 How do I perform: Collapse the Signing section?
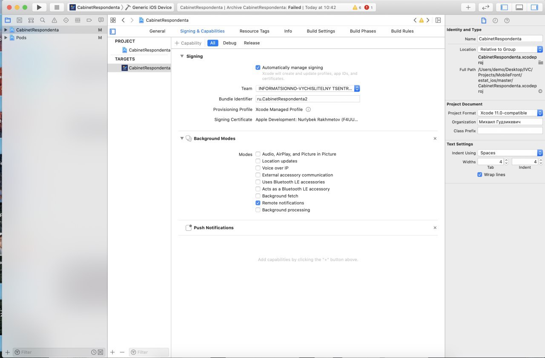pos(182,56)
